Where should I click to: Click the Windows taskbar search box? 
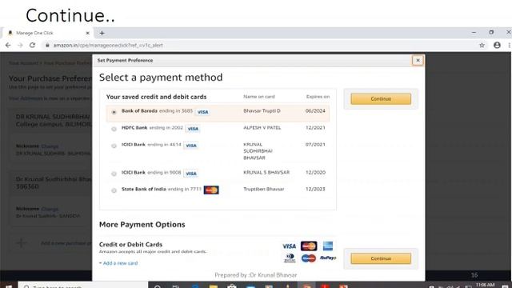coord(83,286)
